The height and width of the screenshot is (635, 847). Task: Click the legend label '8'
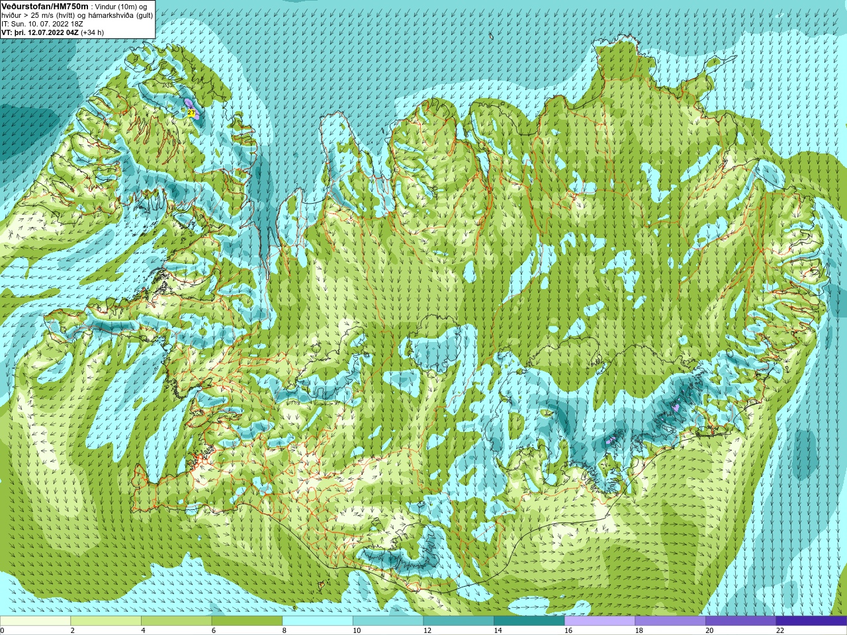(284, 630)
